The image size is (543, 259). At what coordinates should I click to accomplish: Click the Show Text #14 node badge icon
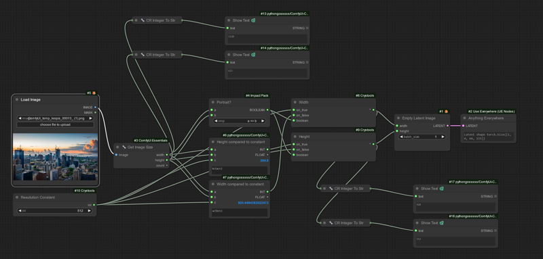coord(253,55)
